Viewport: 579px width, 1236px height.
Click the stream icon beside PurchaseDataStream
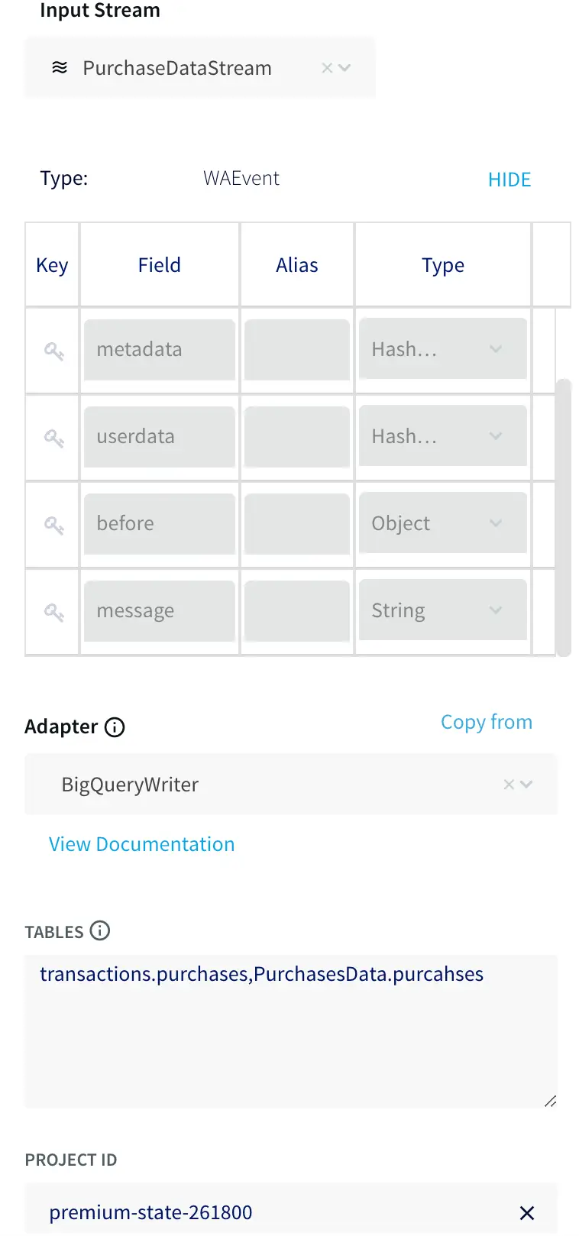pos(60,68)
